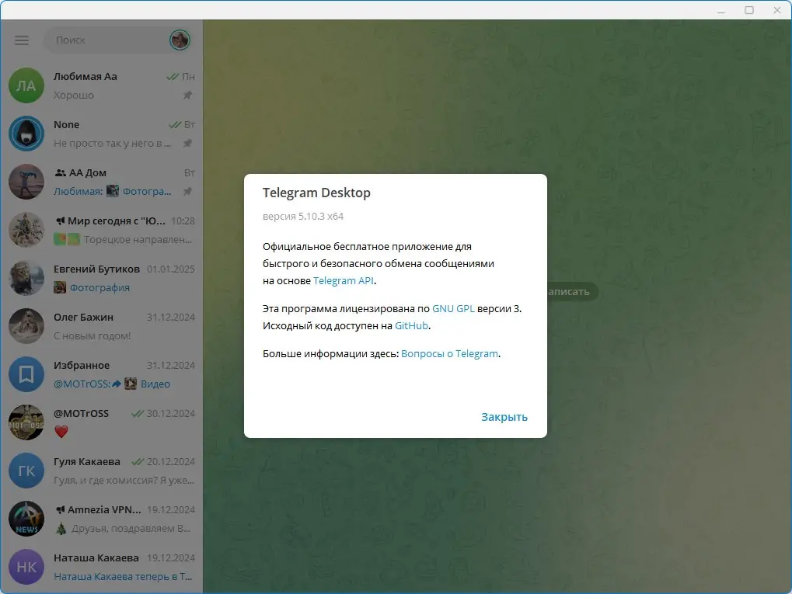The width and height of the screenshot is (792, 594).
Task: Click the Торецкое направлен... message preview
Action: point(138,240)
